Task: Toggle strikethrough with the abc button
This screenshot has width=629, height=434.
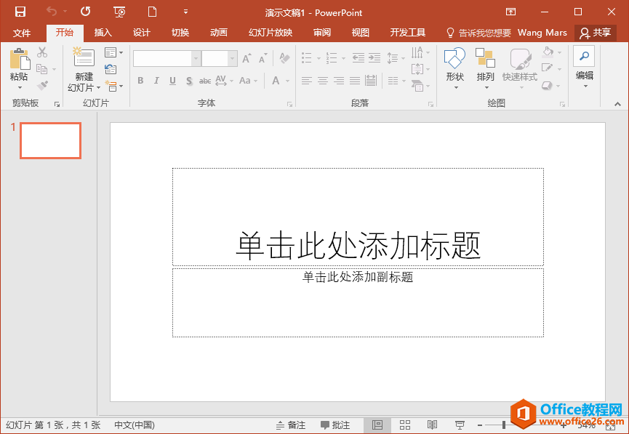Action: click(205, 81)
